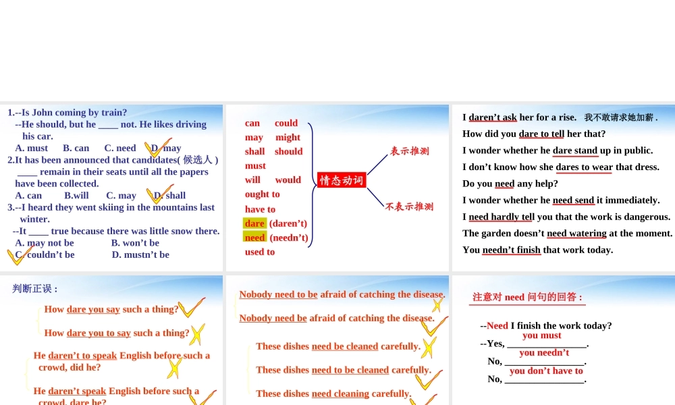Screen dimensions: 675x405
Task: Click the red answer 'you don't have to'
Action: pyautogui.click(x=546, y=371)
